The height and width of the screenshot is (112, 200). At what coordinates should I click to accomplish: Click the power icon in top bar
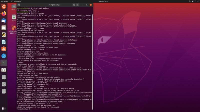point(195,1)
